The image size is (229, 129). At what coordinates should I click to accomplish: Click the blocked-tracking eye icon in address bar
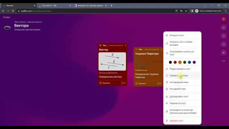(181, 11)
